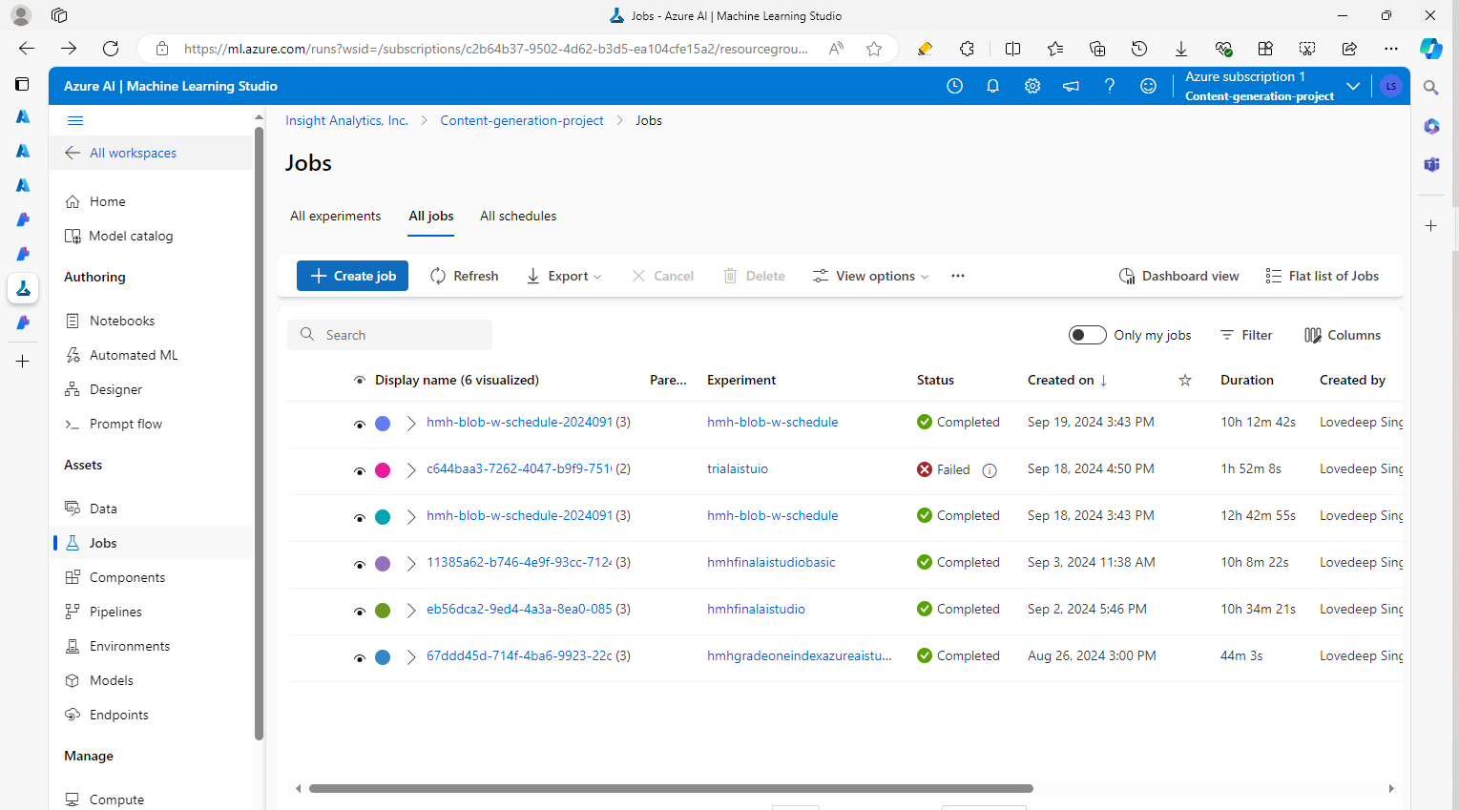Click the Failed status info icon
Screen dimensions: 1459x810
pos(990,470)
